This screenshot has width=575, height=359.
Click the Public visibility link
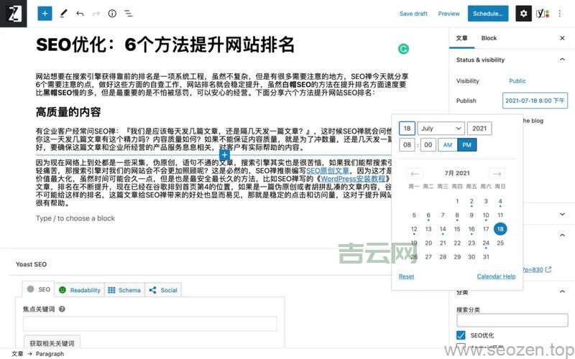coord(517,81)
